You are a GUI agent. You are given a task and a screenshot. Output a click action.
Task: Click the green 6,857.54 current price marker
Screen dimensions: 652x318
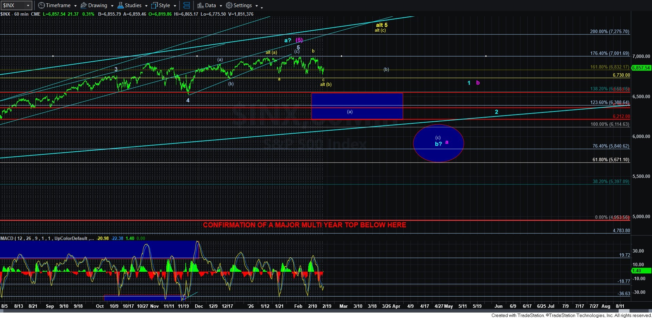(641, 68)
